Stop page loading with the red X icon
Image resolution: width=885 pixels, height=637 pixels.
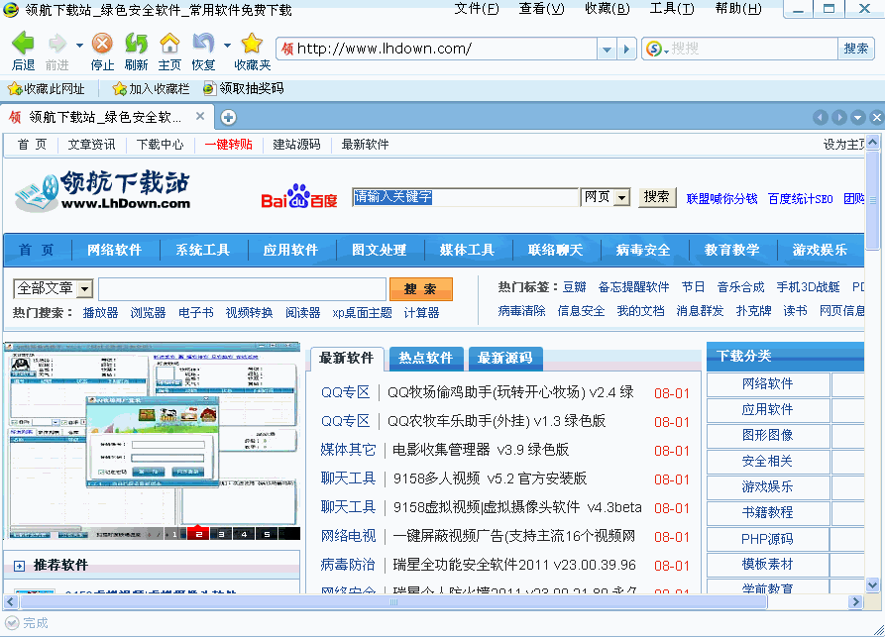[x=102, y=44]
